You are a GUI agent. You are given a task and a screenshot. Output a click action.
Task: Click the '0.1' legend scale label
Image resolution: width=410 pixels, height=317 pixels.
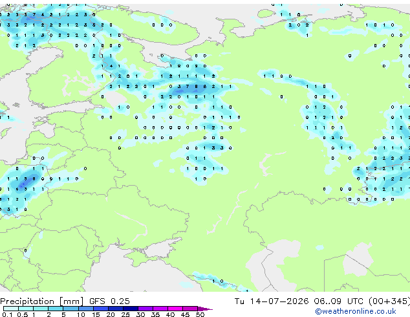[x=7, y=314]
